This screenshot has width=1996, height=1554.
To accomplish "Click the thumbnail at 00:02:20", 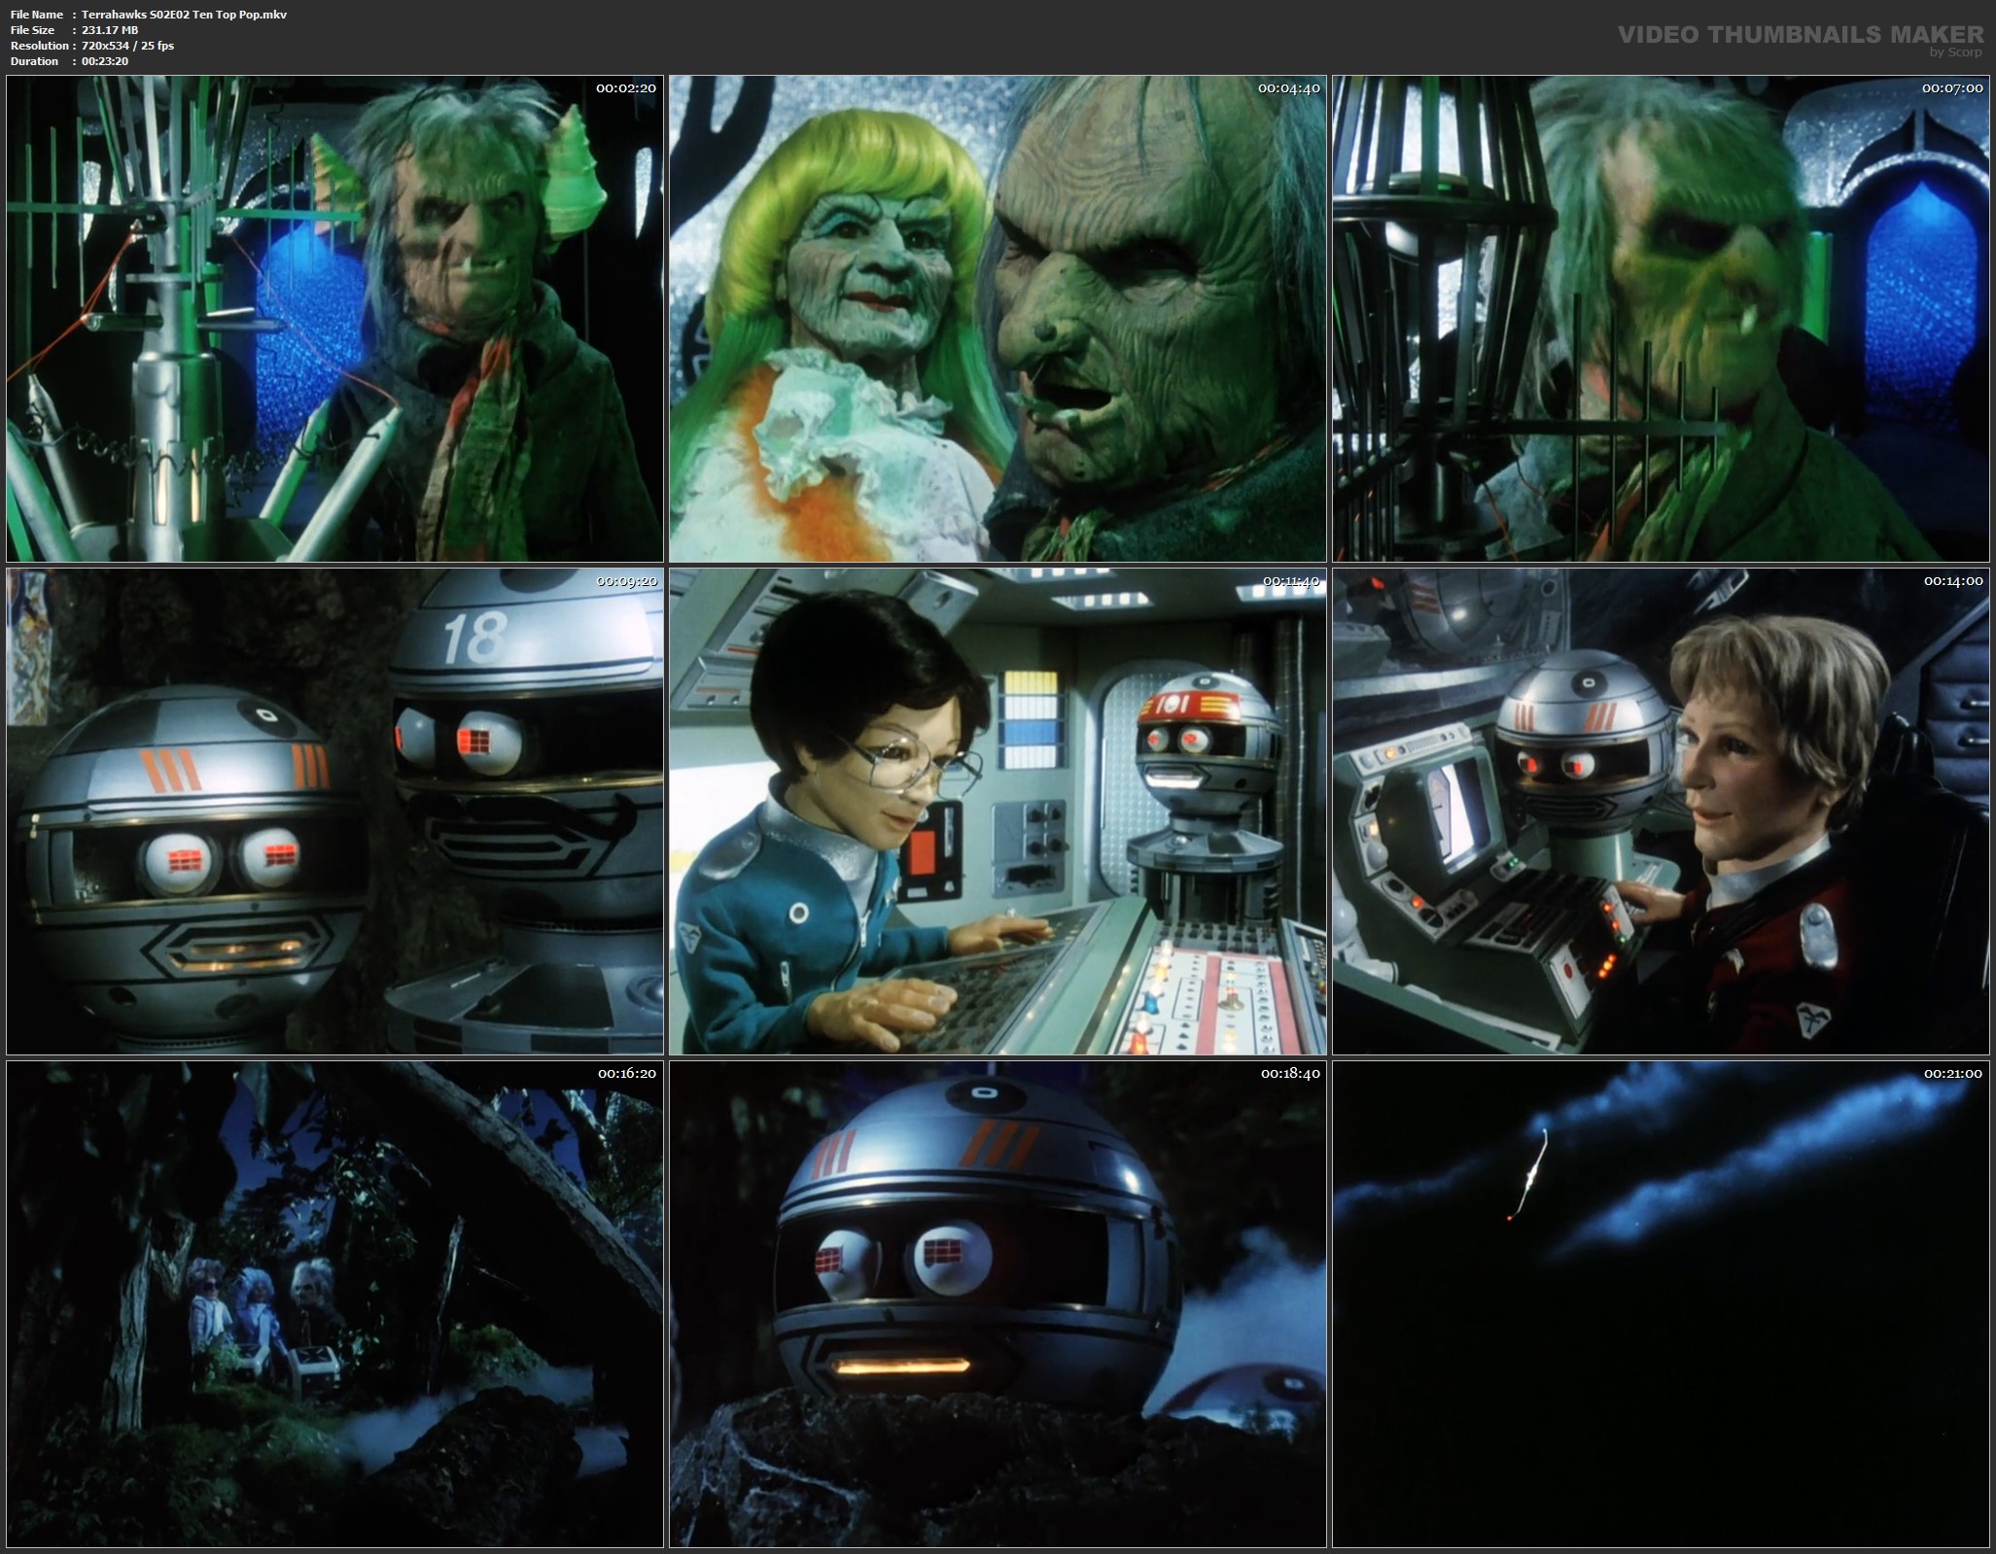I will click(334, 319).
